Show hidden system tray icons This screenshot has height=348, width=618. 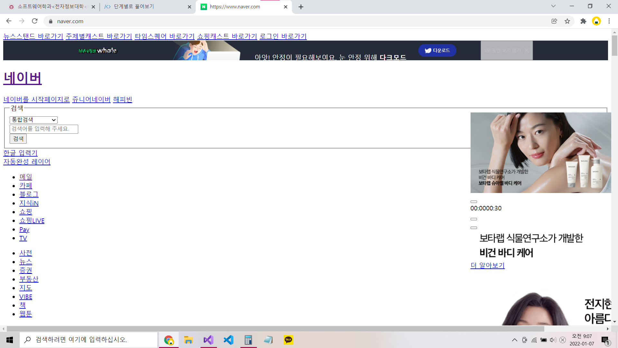[515, 340]
